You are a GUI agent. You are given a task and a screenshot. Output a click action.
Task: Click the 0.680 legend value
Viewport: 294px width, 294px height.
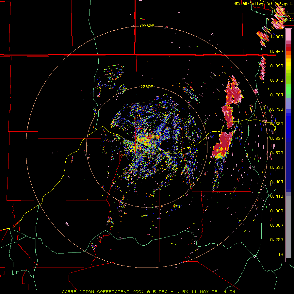click(277, 124)
